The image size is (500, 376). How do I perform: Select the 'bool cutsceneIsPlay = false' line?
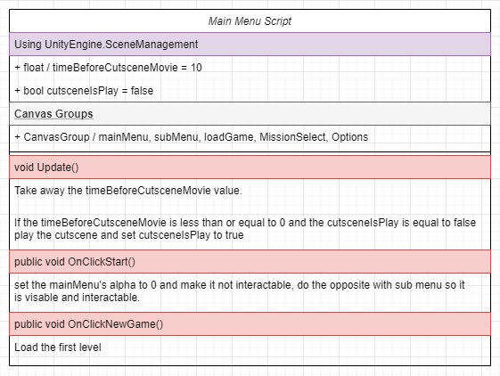tap(84, 91)
